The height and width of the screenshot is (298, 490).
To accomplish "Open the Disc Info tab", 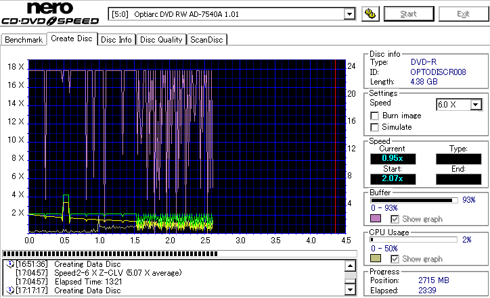I will [x=116, y=40].
